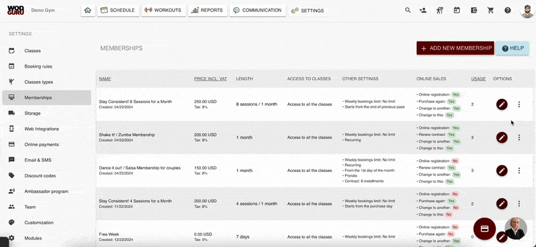The width and height of the screenshot is (536, 247).
Task: Click Add New Membership button
Action: pyautogui.click(x=456, y=48)
